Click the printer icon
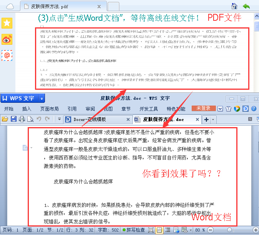This screenshot has width=259, height=235. (22, 119)
